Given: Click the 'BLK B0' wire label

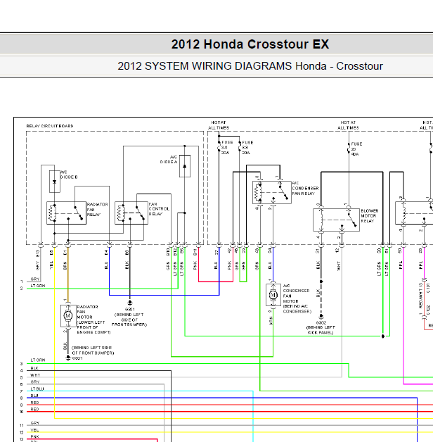Looking at the screenshot, I should (x=127, y=259).
